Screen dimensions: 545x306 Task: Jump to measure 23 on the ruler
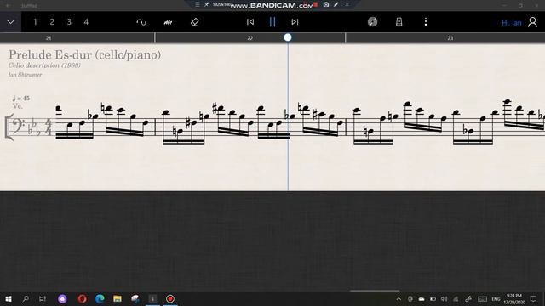point(450,38)
